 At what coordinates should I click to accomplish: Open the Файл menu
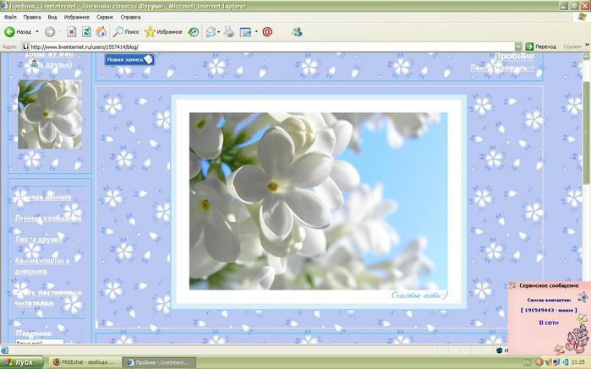coord(10,18)
